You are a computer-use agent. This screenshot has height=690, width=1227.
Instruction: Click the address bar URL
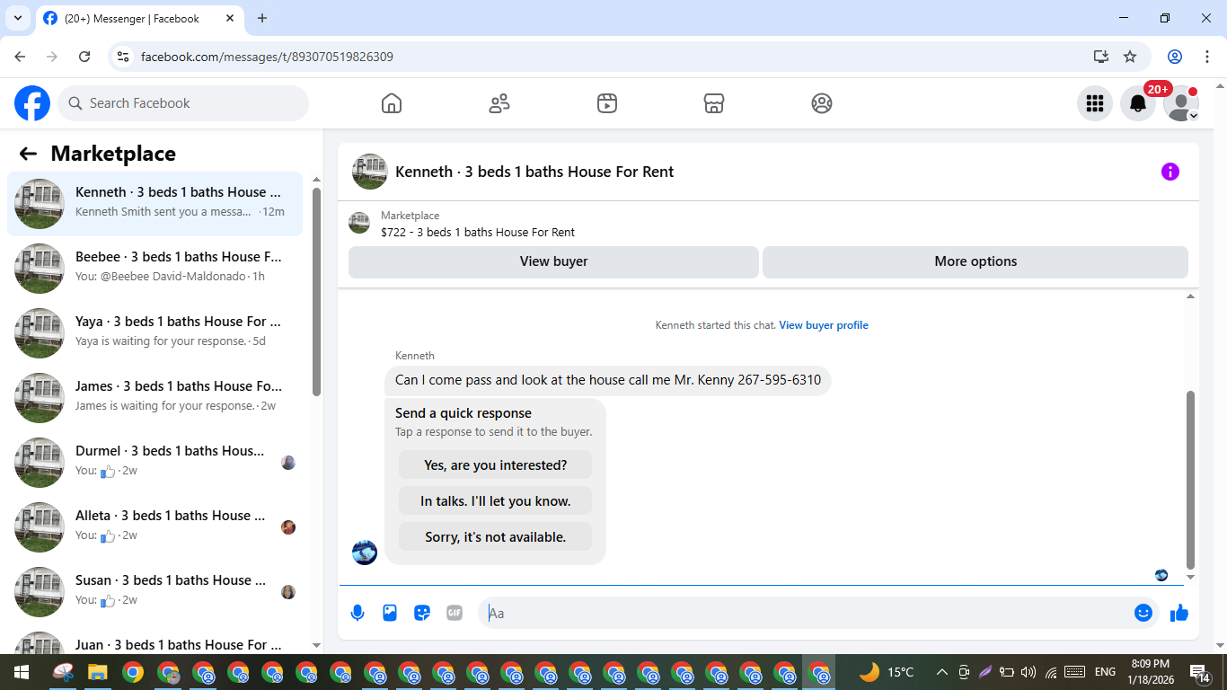pyautogui.click(x=267, y=57)
